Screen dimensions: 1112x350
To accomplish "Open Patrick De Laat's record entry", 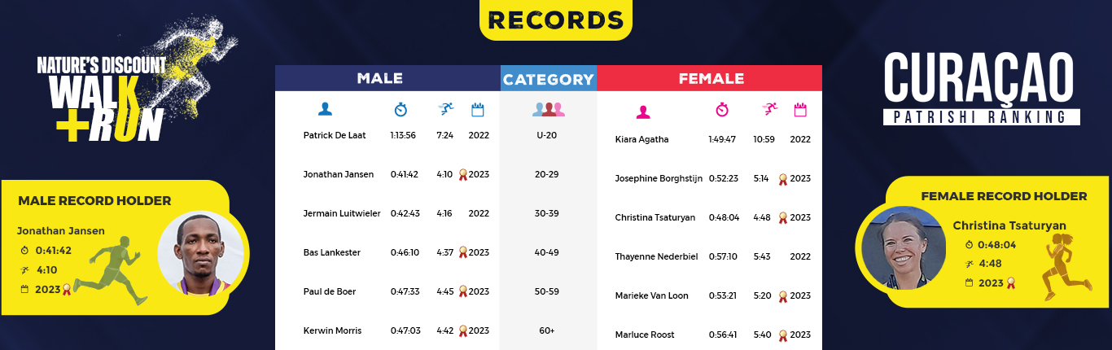I will [x=335, y=135].
